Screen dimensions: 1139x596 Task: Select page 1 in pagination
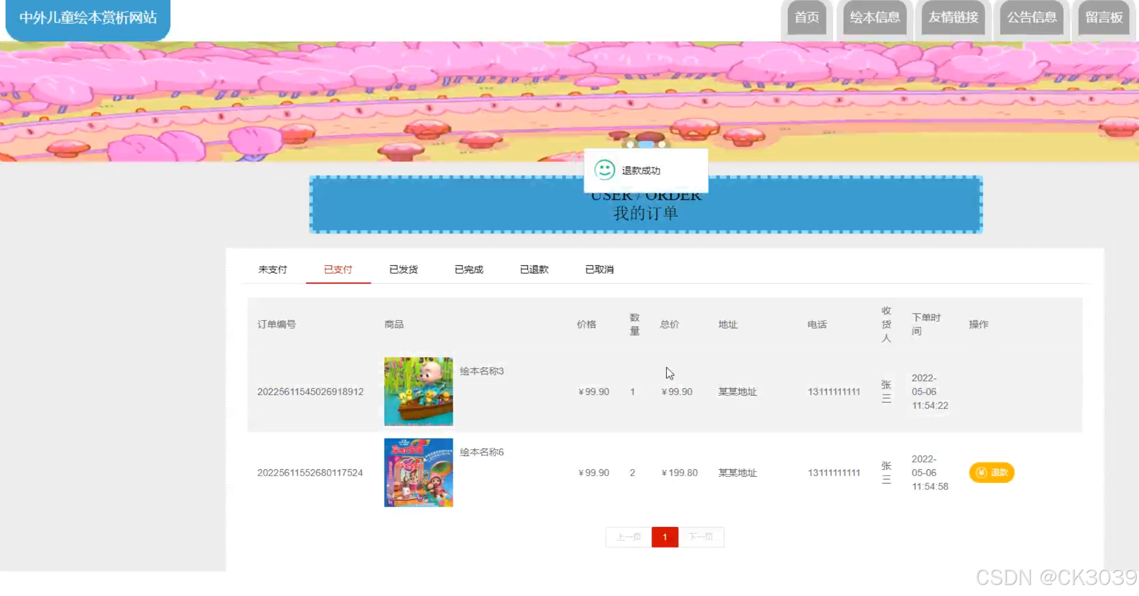(665, 537)
